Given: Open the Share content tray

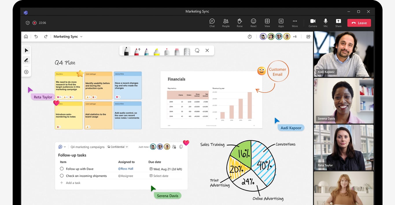Looking at the screenshot, I should point(338,23).
